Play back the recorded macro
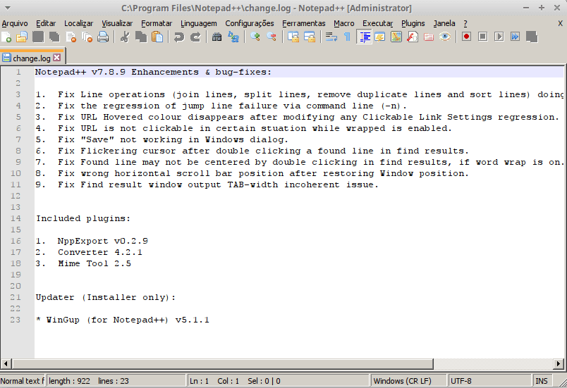This screenshot has height=388, width=567. pos(499,37)
